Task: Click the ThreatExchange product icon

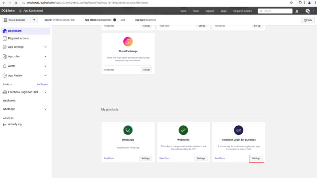Action: click(x=128, y=42)
